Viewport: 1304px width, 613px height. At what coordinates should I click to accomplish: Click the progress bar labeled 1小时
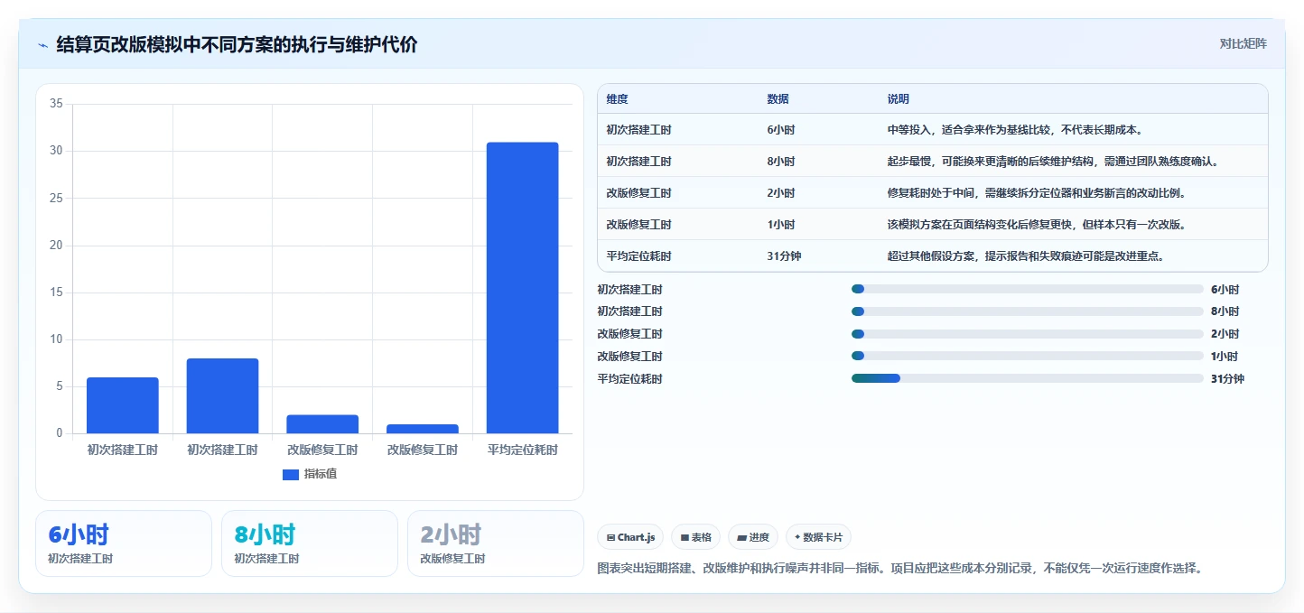(x=1028, y=356)
